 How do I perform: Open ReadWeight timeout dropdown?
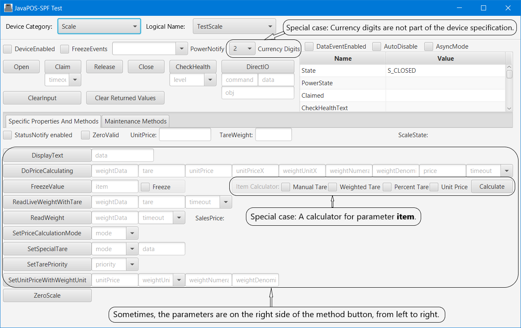(x=179, y=218)
